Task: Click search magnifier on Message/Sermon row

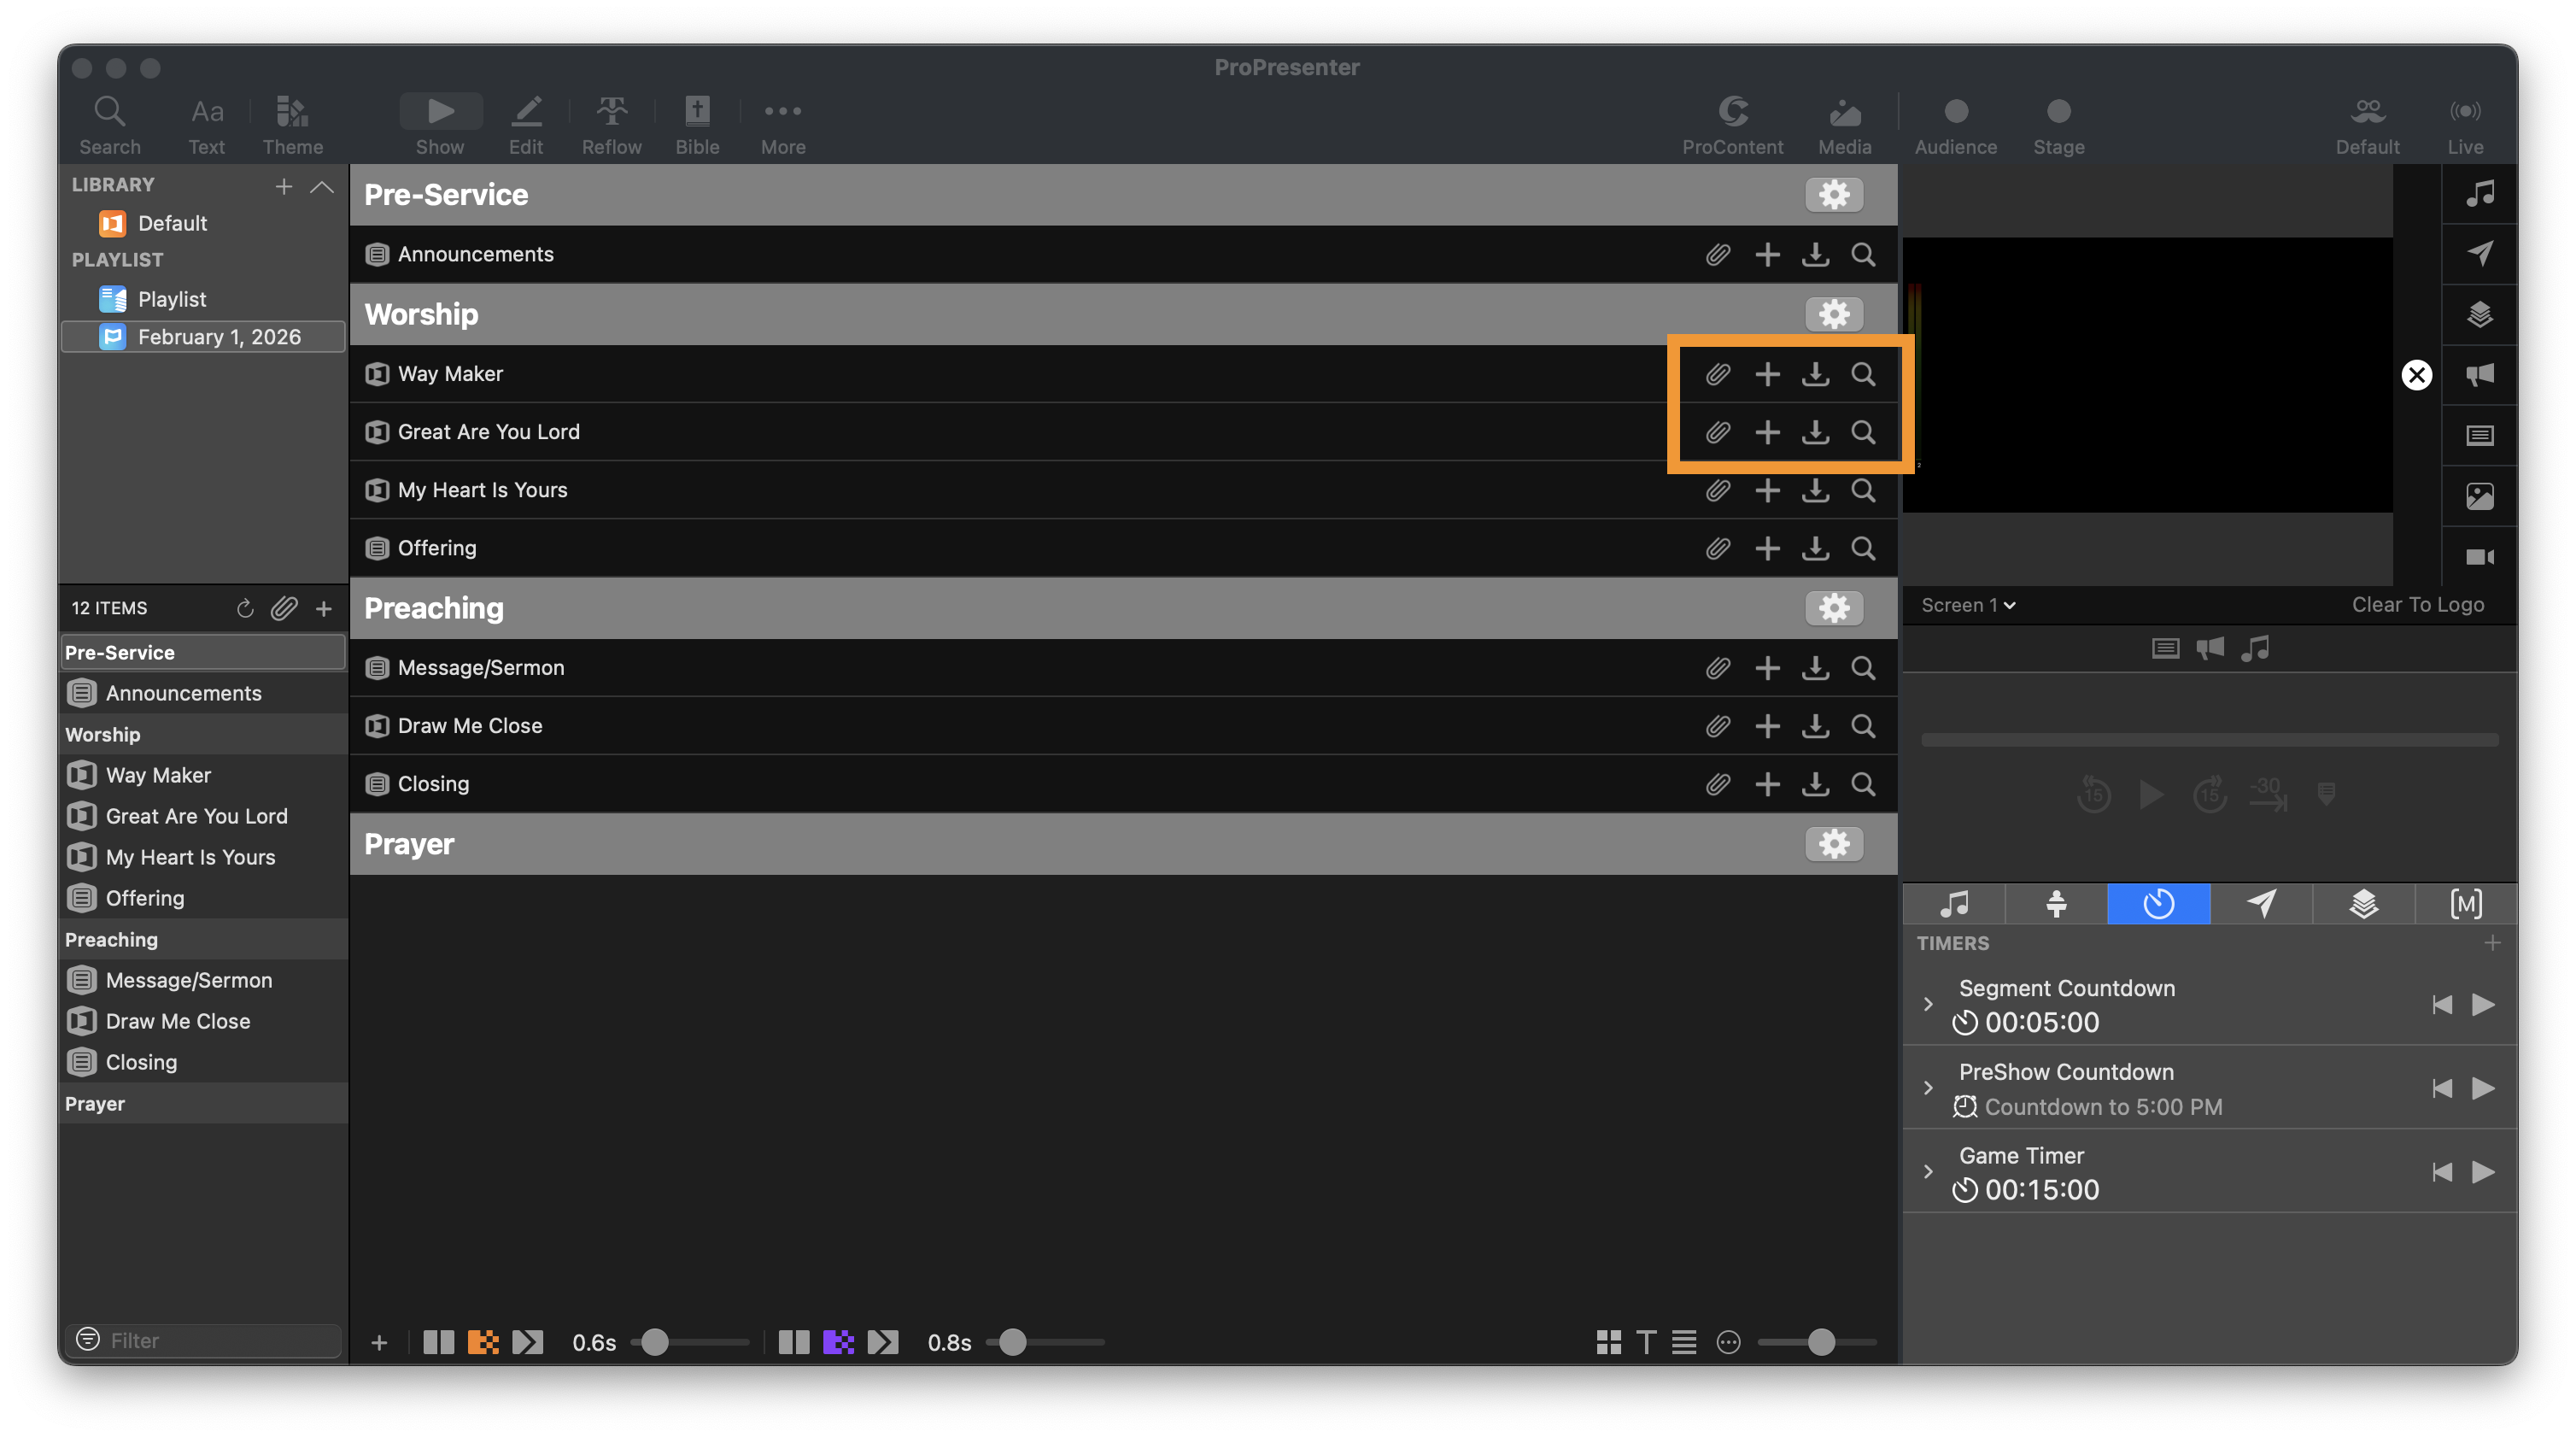Action: pos(1863,668)
